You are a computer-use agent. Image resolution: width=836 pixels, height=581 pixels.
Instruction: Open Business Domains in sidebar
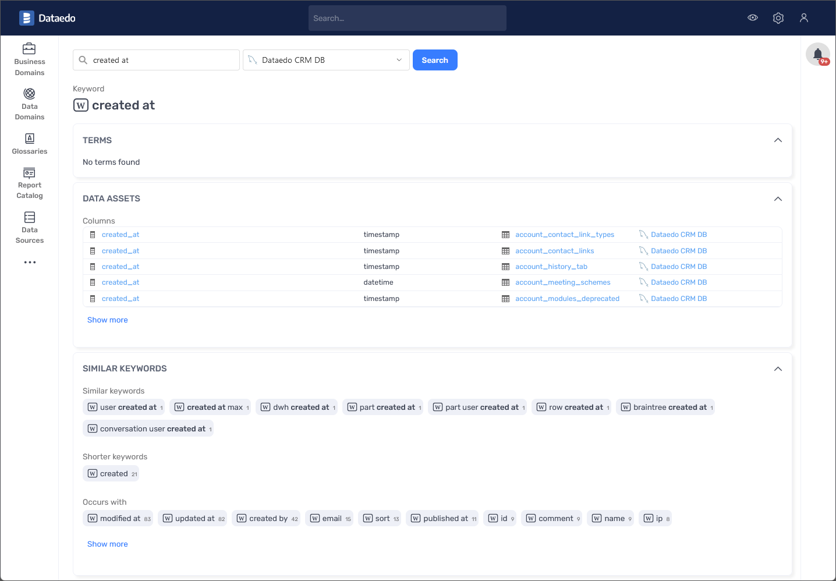click(x=30, y=59)
